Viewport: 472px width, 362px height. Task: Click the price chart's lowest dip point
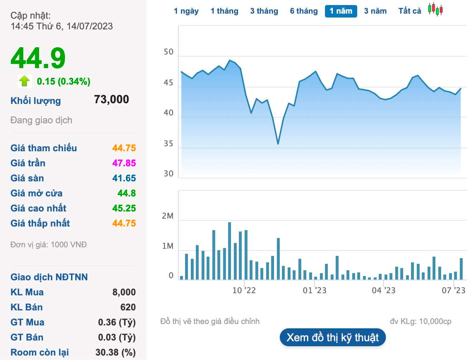point(278,144)
